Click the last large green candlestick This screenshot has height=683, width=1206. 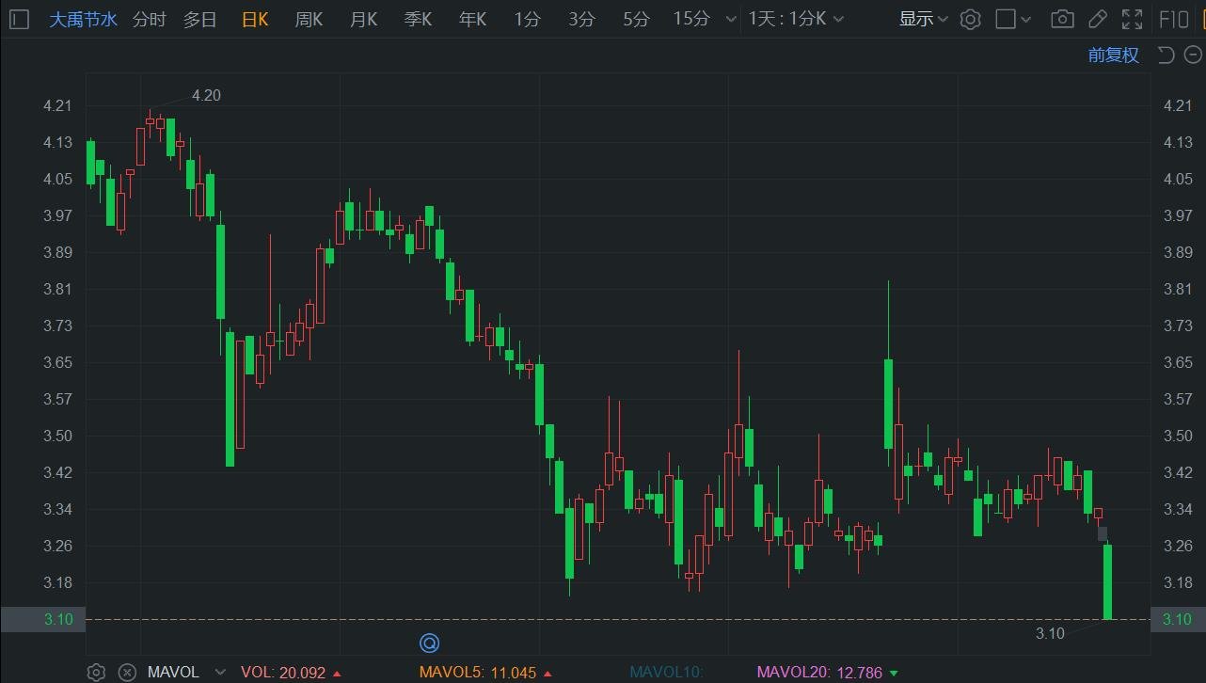click(1108, 582)
